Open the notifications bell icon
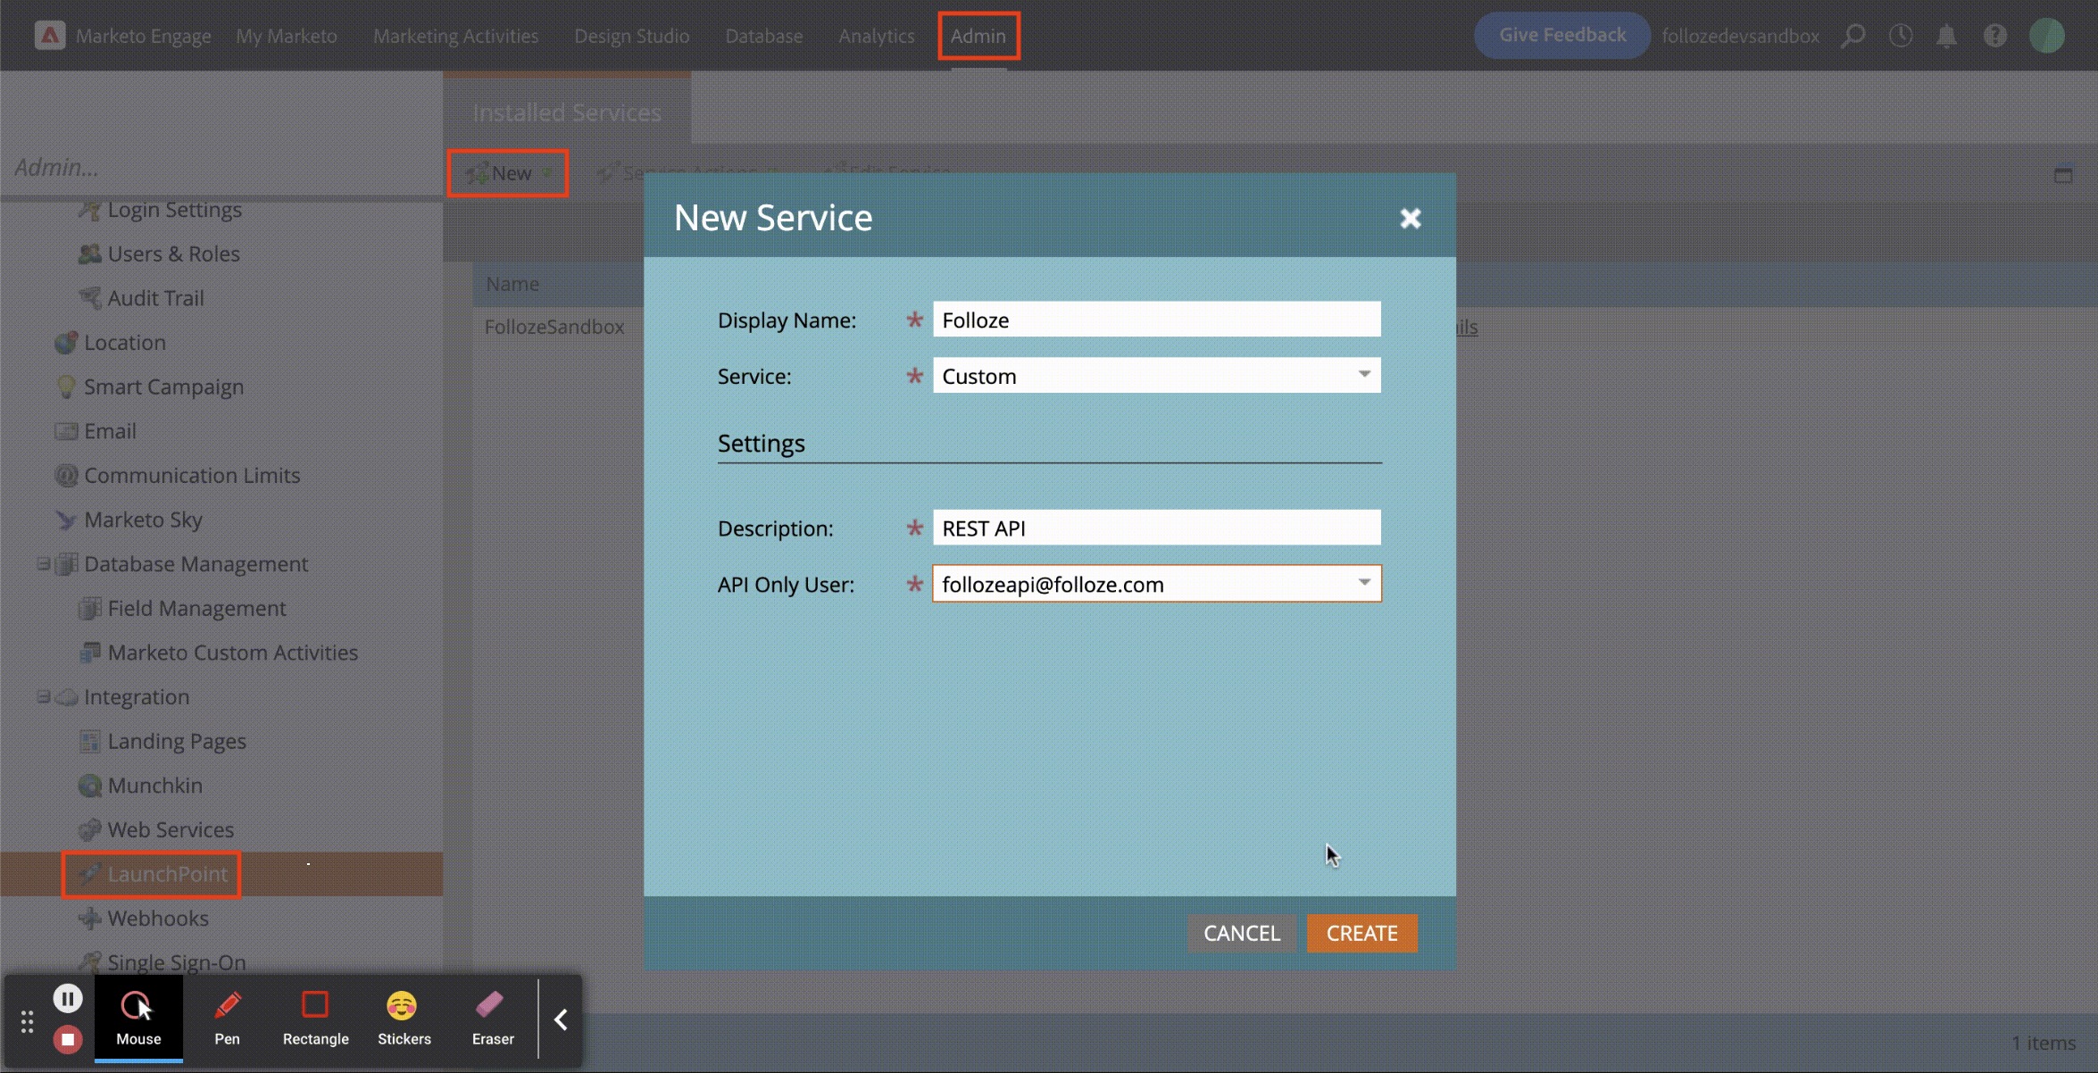The width and height of the screenshot is (2098, 1073). tap(1947, 36)
